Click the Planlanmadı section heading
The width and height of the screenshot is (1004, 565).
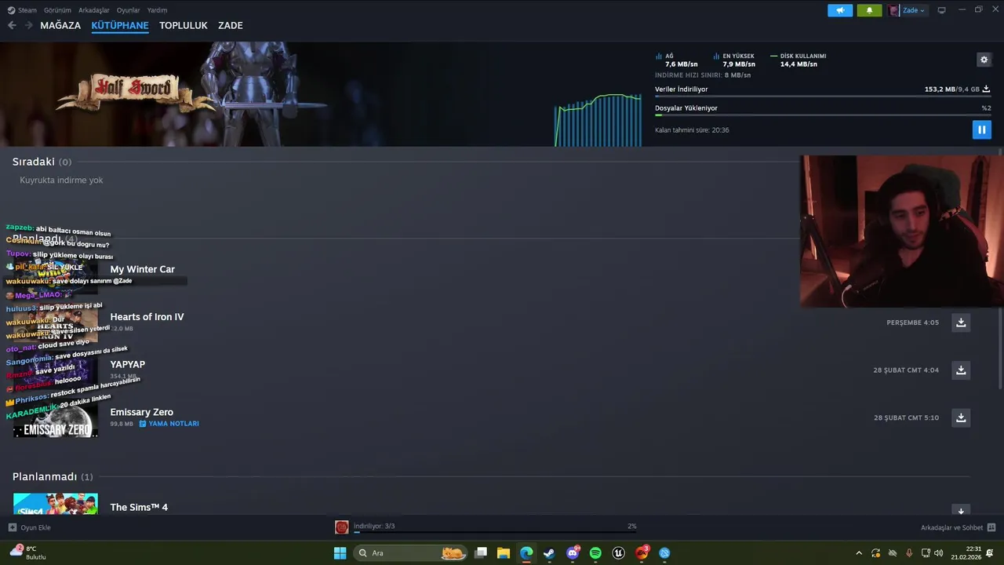click(x=53, y=476)
